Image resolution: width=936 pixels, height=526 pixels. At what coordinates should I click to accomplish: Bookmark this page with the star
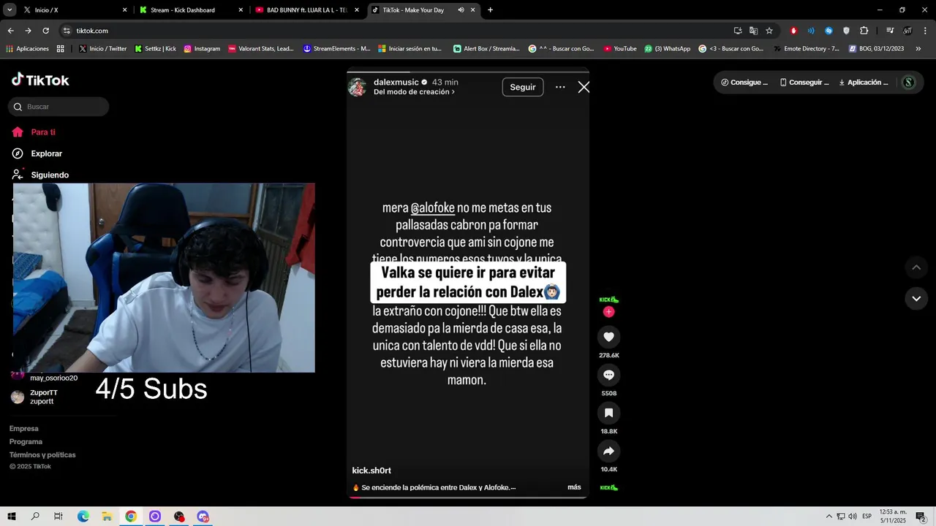[769, 31]
